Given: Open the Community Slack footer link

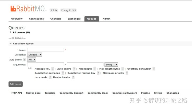Looking at the screenshot, I should [98, 93].
